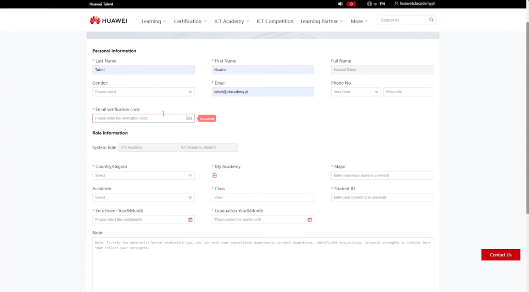Click the Major input field
Image resolution: width=529 pixels, height=292 pixels.
coord(382,176)
